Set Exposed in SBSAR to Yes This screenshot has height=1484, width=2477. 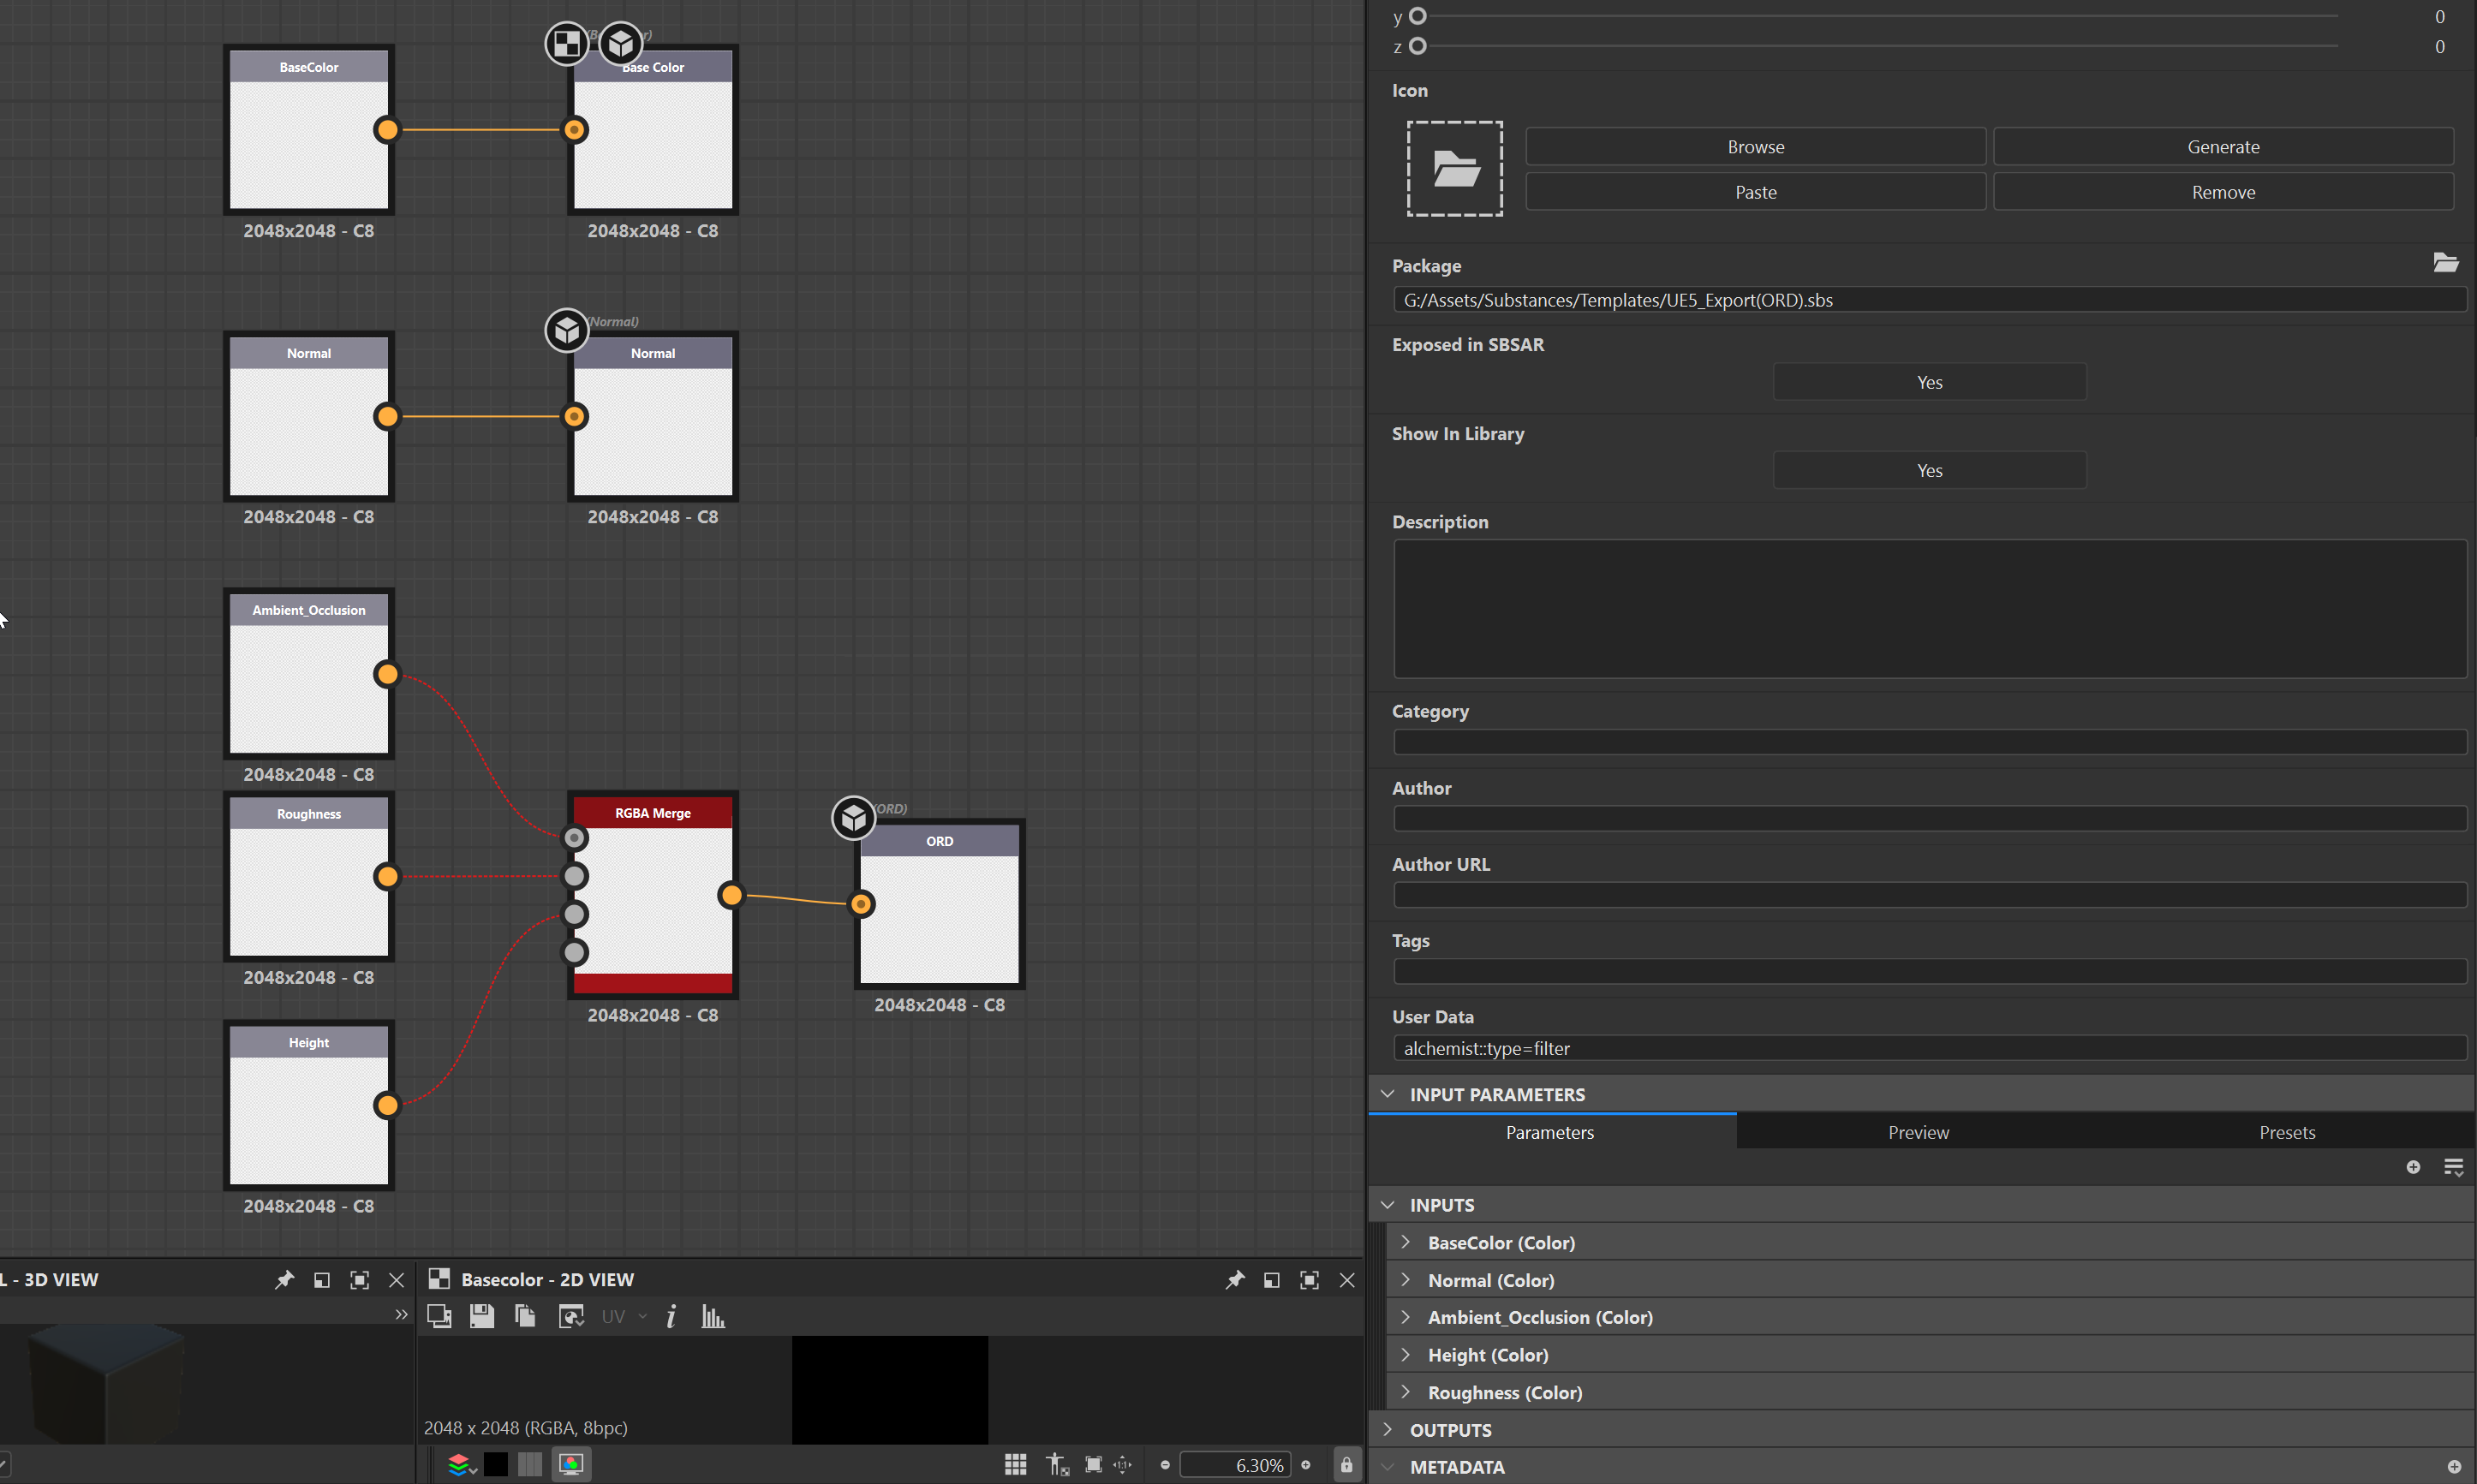pos(1929,381)
